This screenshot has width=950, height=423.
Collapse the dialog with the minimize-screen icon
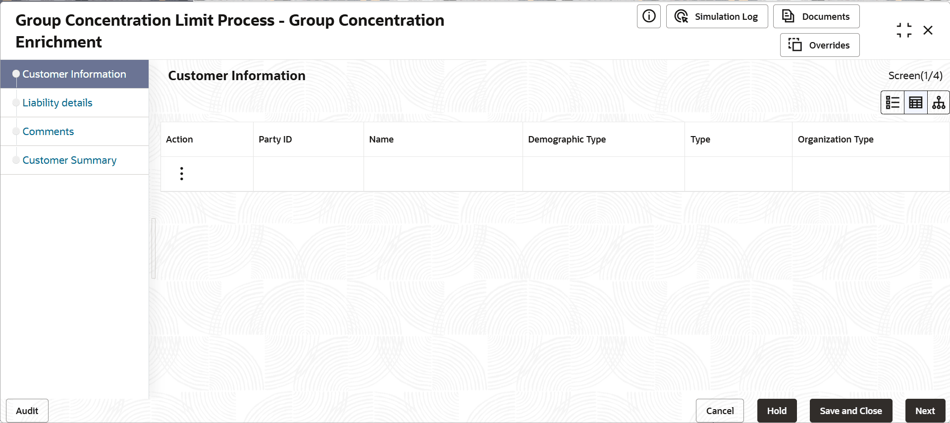(904, 30)
